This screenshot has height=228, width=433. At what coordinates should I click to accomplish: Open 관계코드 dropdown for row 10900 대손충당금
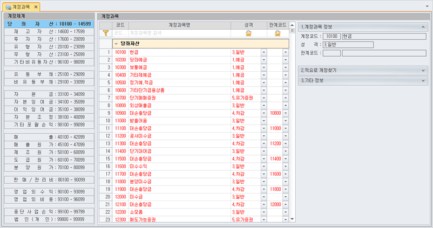point(286,113)
